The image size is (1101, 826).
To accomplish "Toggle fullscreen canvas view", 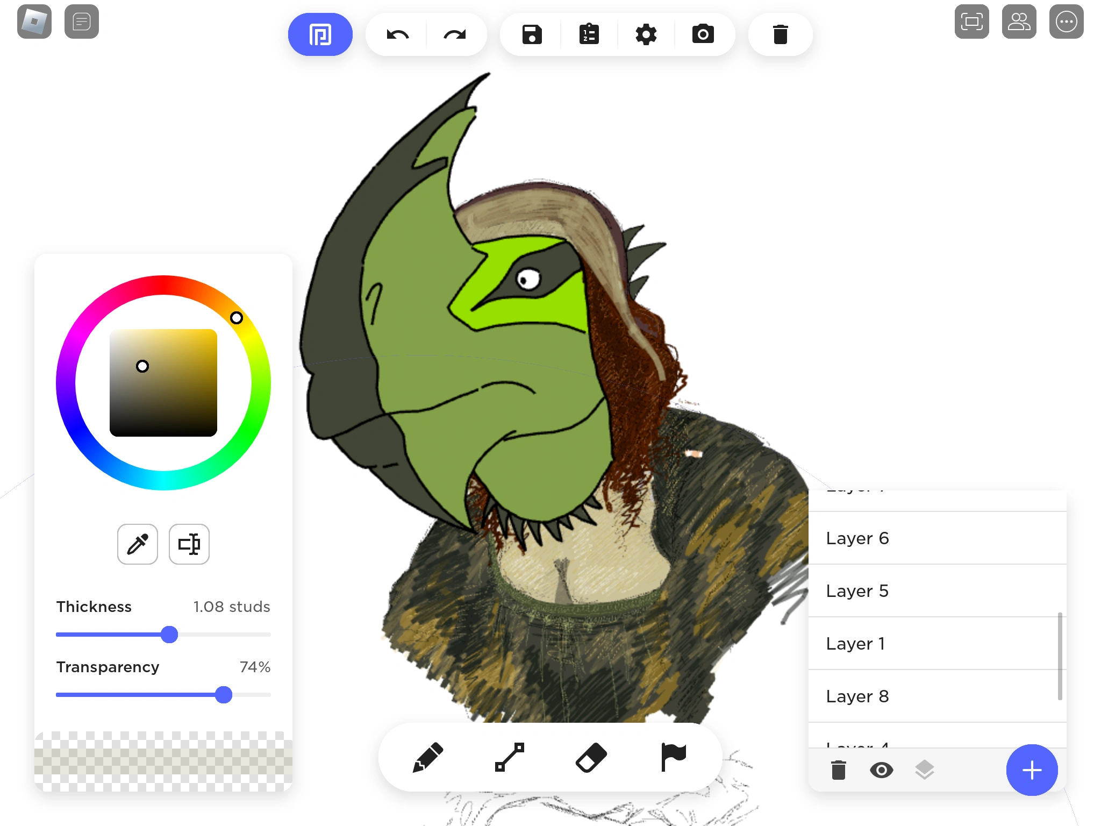I will point(971,22).
